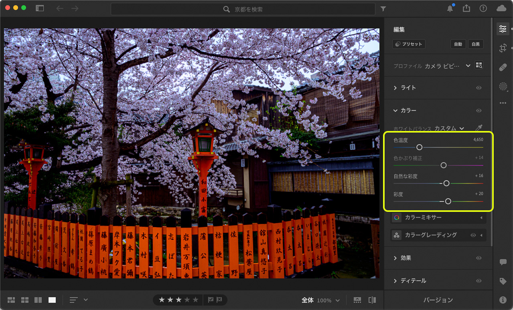The image size is (513, 310).
Task: Open the profile browser grid icon
Action: 479,65
